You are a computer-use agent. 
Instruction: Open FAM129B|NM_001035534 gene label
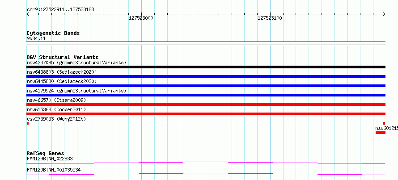54,170
